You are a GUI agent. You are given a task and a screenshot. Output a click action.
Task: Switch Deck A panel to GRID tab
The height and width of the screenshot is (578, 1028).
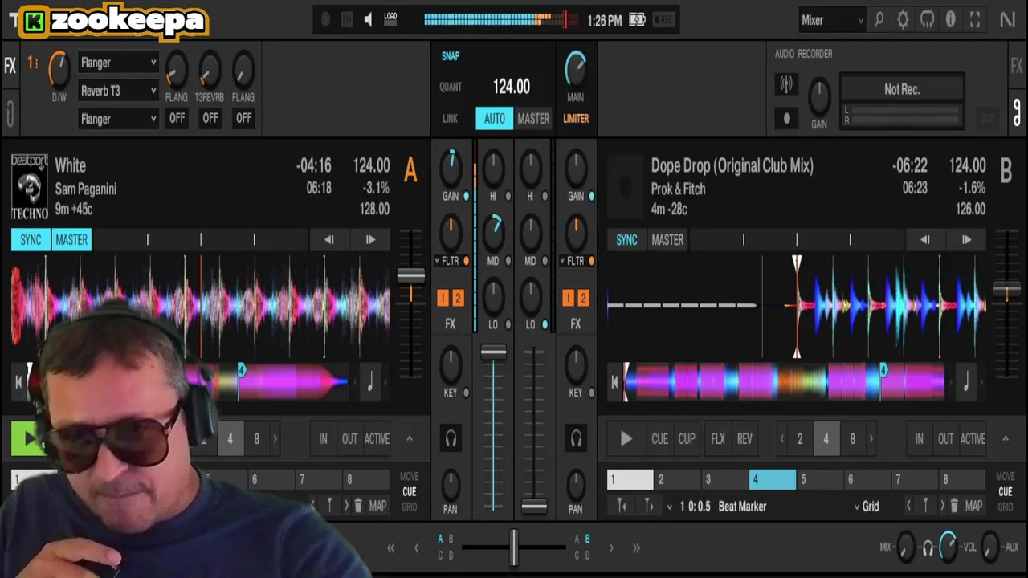tap(410, 507)
